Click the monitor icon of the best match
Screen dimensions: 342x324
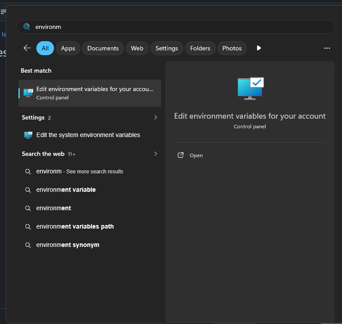(x=28, y=93)
